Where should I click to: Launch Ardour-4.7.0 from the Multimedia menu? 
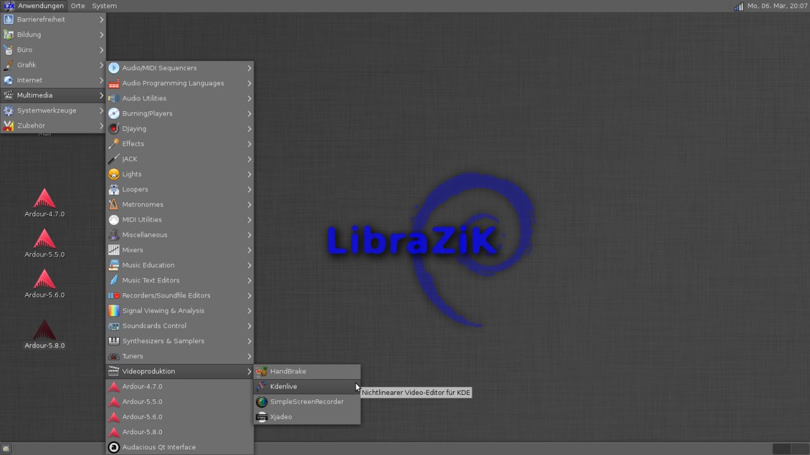(180, 387)
